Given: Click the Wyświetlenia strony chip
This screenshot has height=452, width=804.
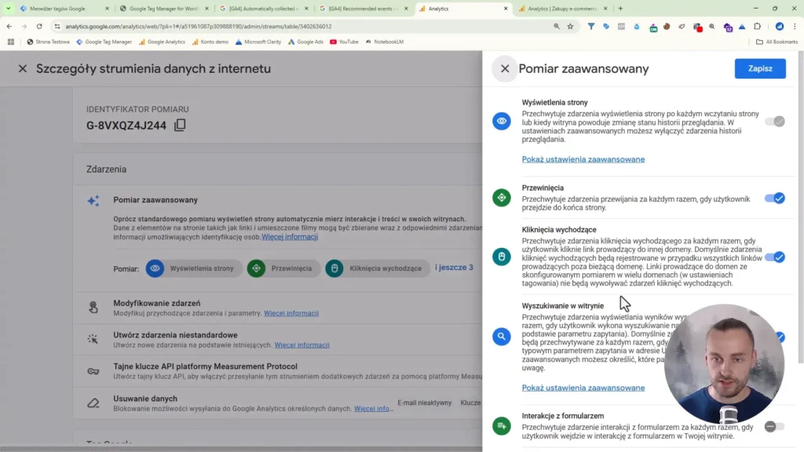Looking at the screenshot, I should 194,268.
